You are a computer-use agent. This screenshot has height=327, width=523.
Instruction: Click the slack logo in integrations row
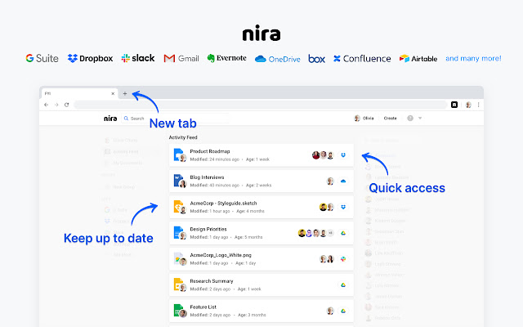tap(138, 58)
